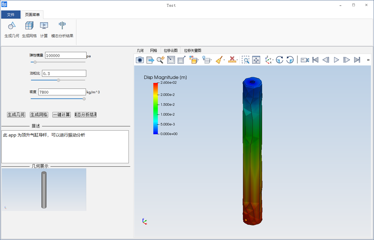This screenshot has height=240, width=374.
Task: Click the fit-view four-arrows icon
Action: [256, 60]
